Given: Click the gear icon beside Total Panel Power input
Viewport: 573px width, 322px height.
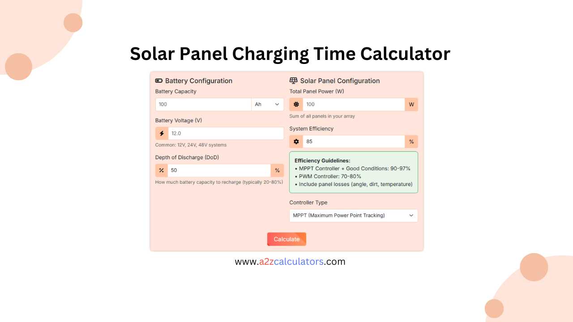Looking at the screenshot, I should [296, 104].
